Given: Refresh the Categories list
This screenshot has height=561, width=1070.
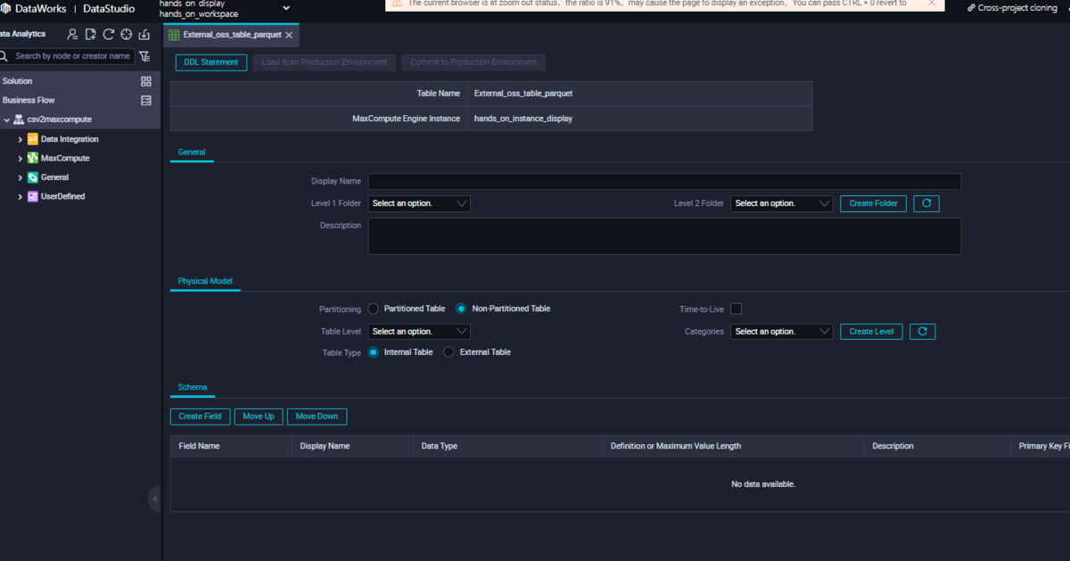Looking at the screenshot, I should click(x=922, y=331).
